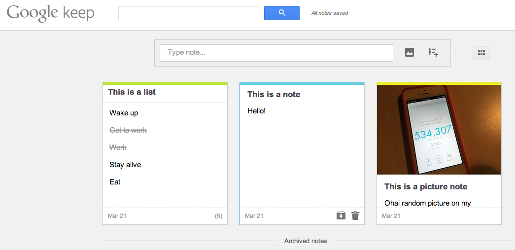515x250 pixels.
Task: Uncheck the crossed-out 'Get to work' item
Action: pyautogui.click(x=128, y=130)
